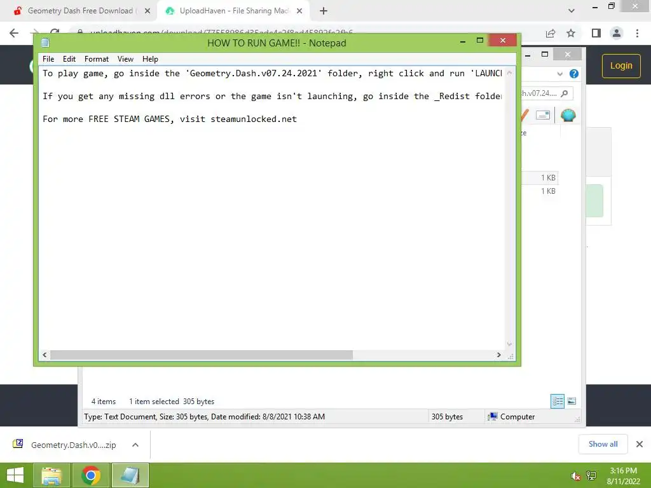
Task: Open Chrome three-dot menu
Action: [x=637, y=33]
